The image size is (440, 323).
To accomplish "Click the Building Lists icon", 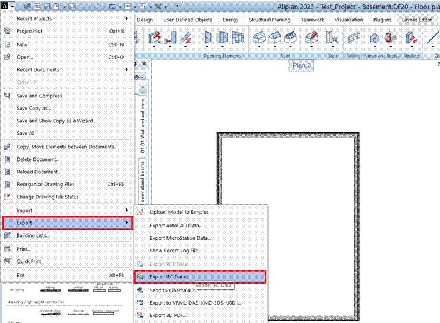I will [7, 235].
